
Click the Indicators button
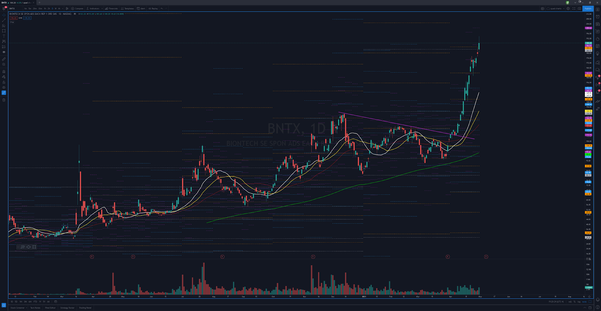[92, 8]
